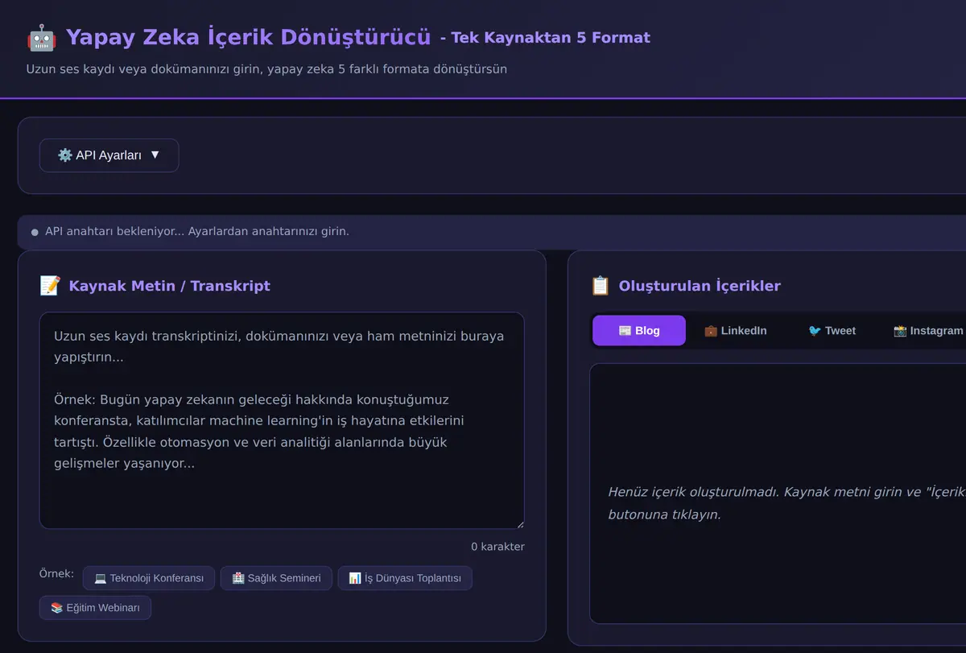Load the Teknoloji Konferansı example
966x653 pixels.
point(149,578)
